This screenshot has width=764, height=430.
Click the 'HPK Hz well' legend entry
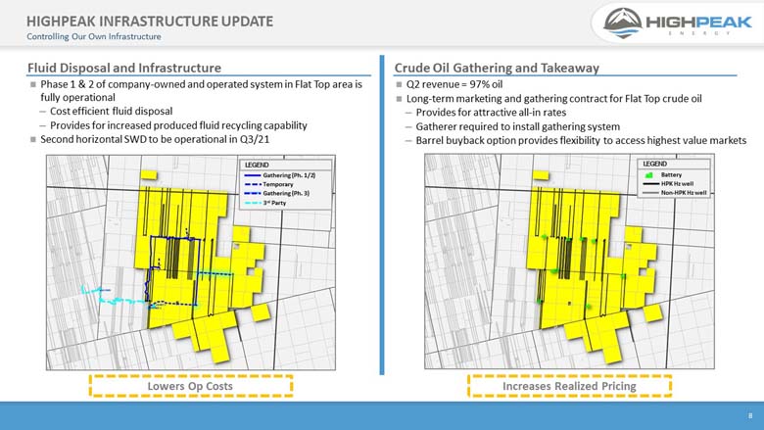(668, 183)
